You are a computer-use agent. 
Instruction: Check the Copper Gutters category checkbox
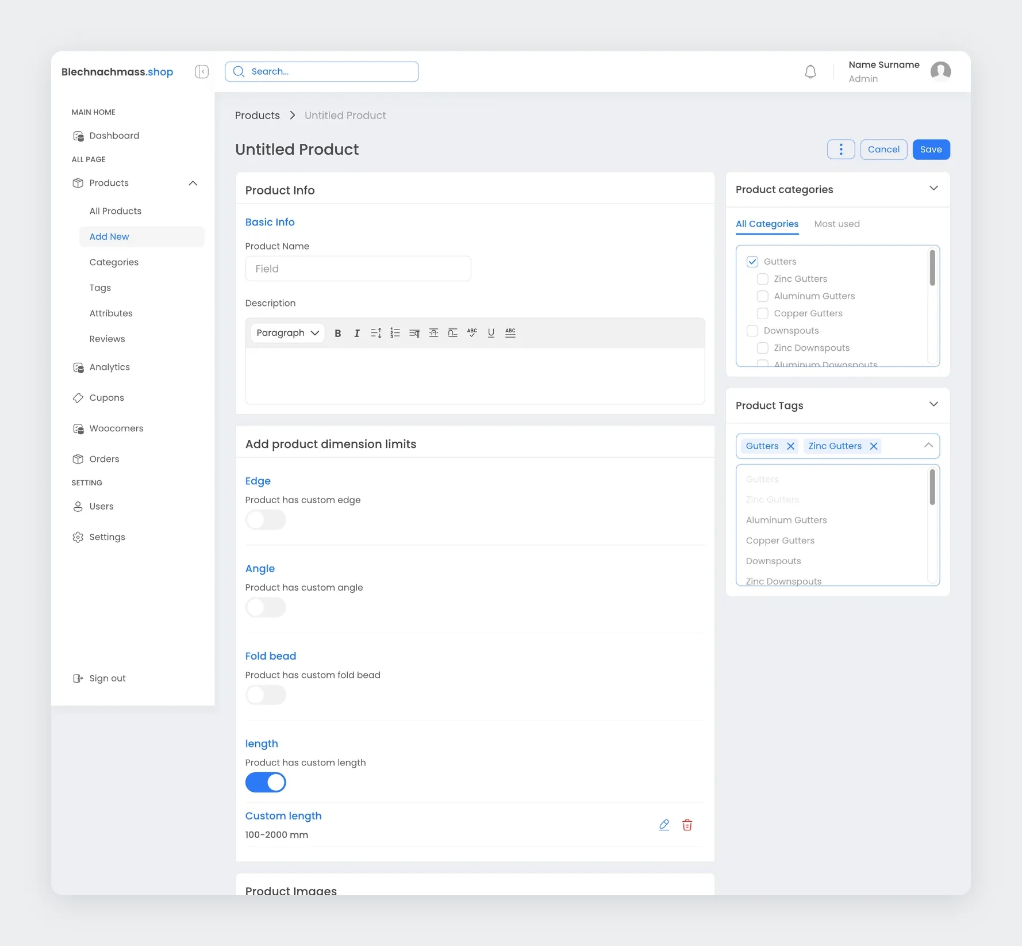tap(762, 313)
